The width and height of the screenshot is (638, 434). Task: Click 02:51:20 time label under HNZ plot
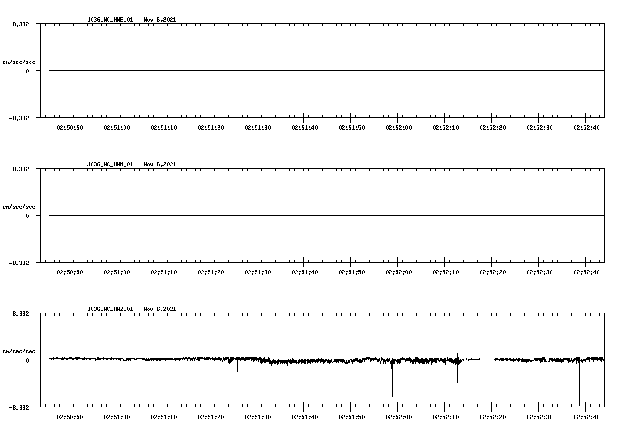pos(210,417)
